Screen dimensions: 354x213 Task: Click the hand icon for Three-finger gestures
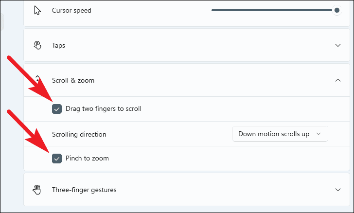coord(37,189)
